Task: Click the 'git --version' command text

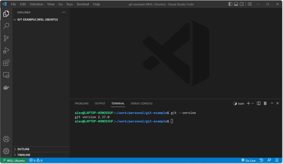Action: click(x=183, y=113)
